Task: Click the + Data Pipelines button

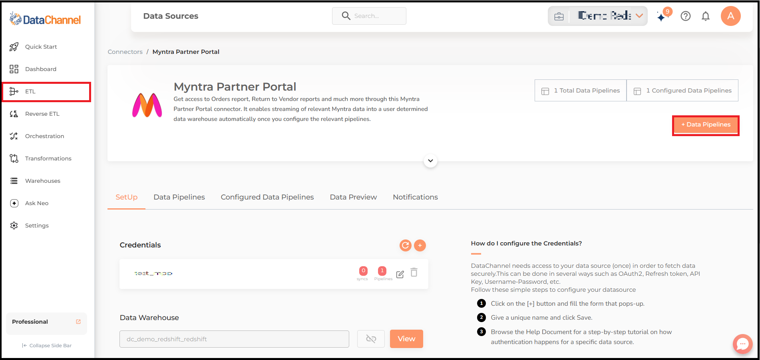Action: tap(706, 125)
